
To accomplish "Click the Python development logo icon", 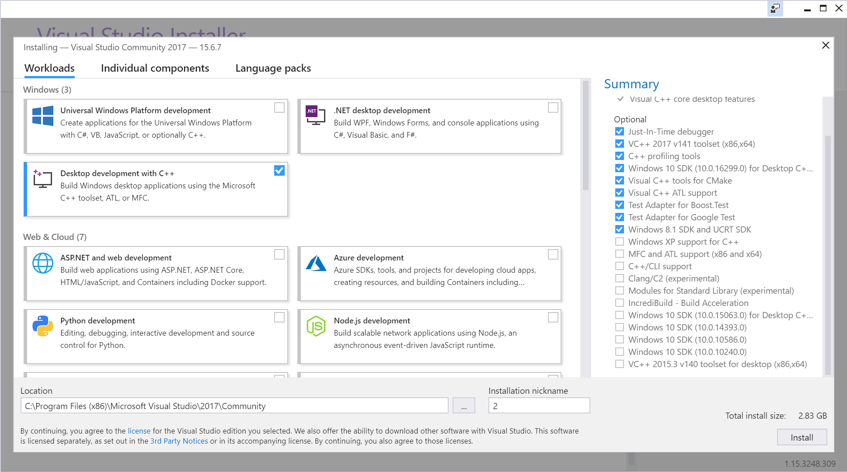I will click(43, 326).
